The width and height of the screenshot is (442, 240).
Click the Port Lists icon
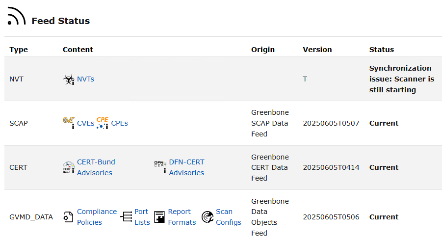pyautogui.click(x=127, y=217)
